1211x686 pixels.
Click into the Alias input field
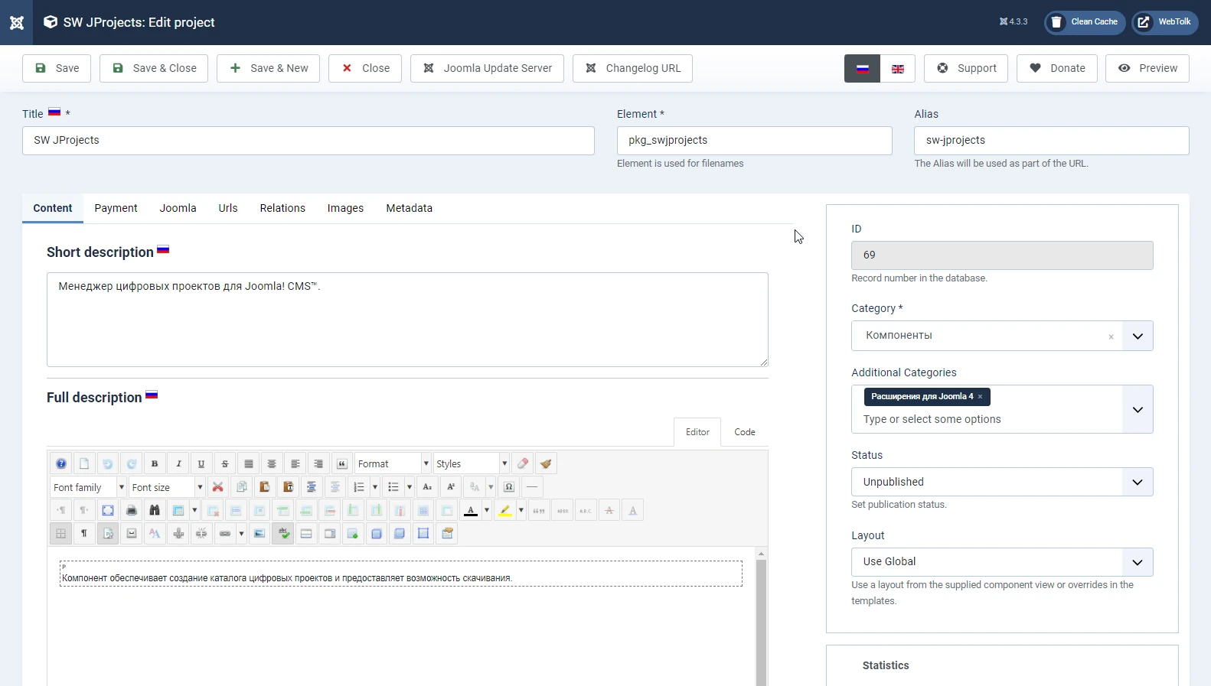[x=1051, y=141]
